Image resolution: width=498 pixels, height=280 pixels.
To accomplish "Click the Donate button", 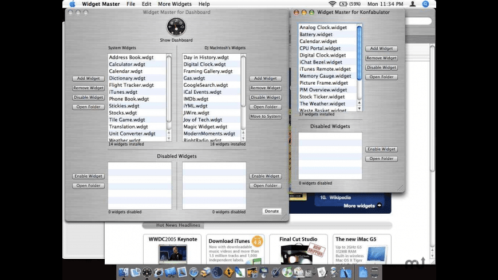I will 271,211.
